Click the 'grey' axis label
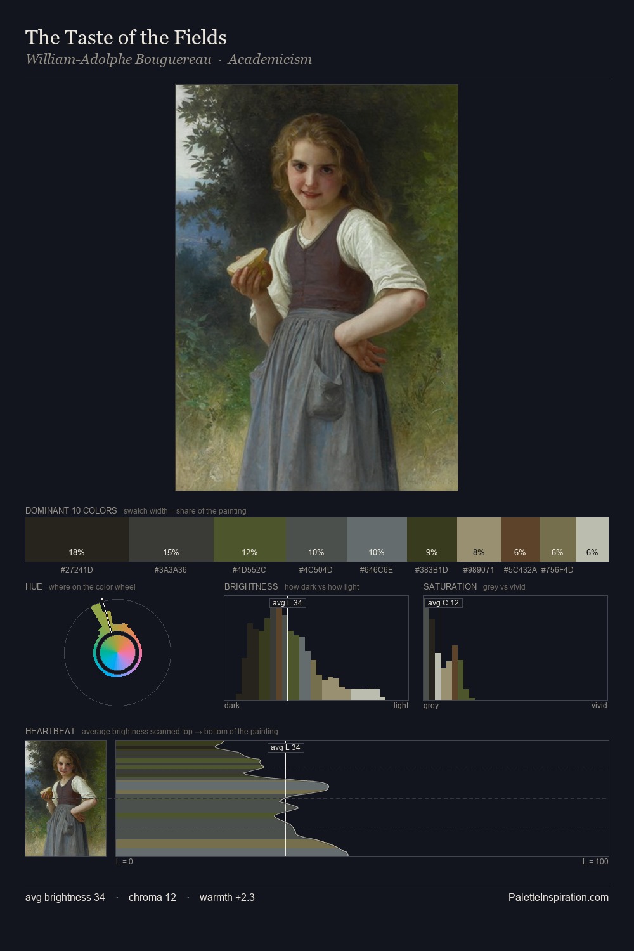The height and width of the screenshot is (951, 634). coord(431,706)
